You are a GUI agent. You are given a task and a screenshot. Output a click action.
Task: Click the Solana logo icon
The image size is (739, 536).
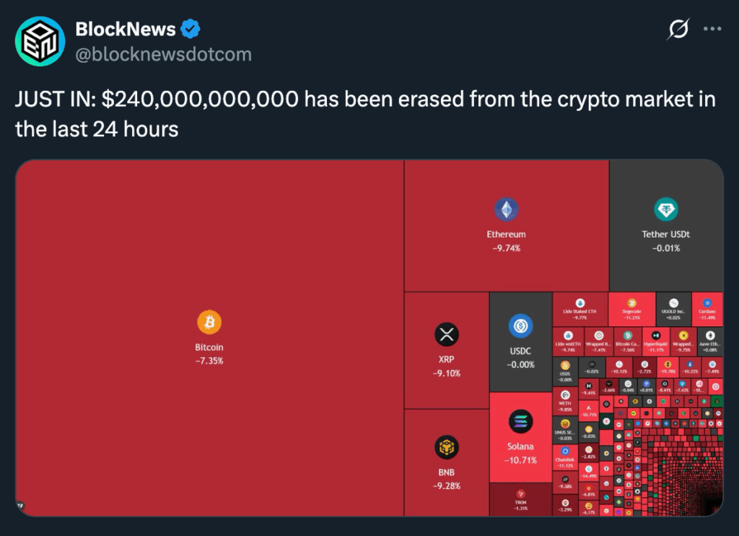(520, 421)
